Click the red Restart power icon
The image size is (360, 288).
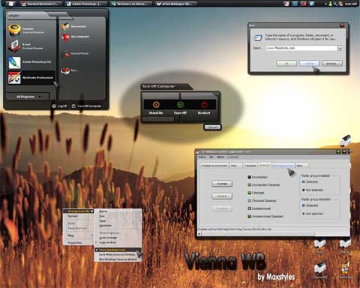(x=204, y=104)
